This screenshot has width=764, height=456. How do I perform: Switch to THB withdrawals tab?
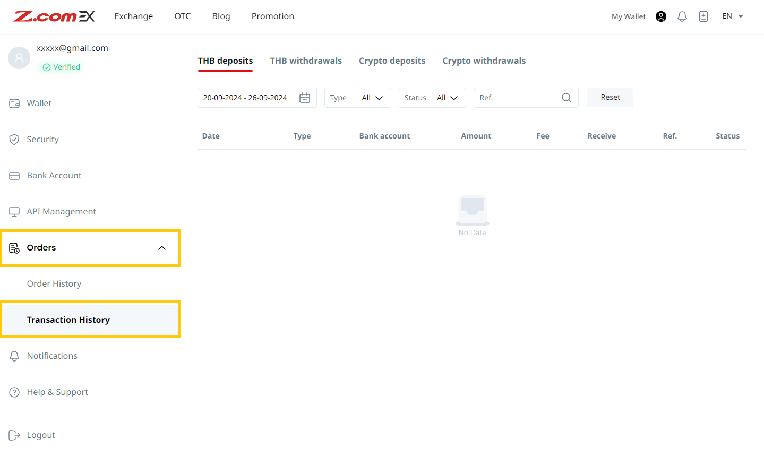pos(306,61)
